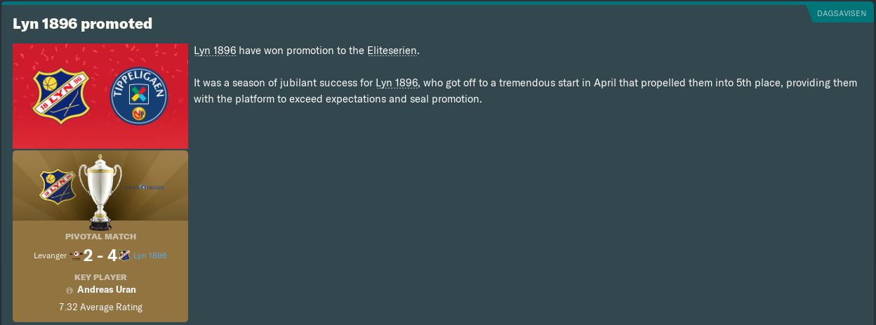Click the blue Lyn 1896 team name
This screenshot has height=325, width=876.
[150, 256]
